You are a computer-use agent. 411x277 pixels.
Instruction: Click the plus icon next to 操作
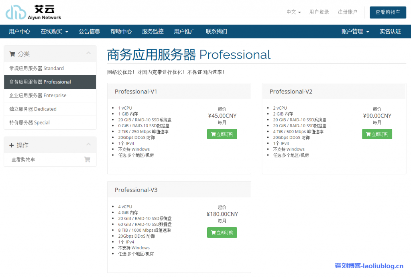(11, 145)
